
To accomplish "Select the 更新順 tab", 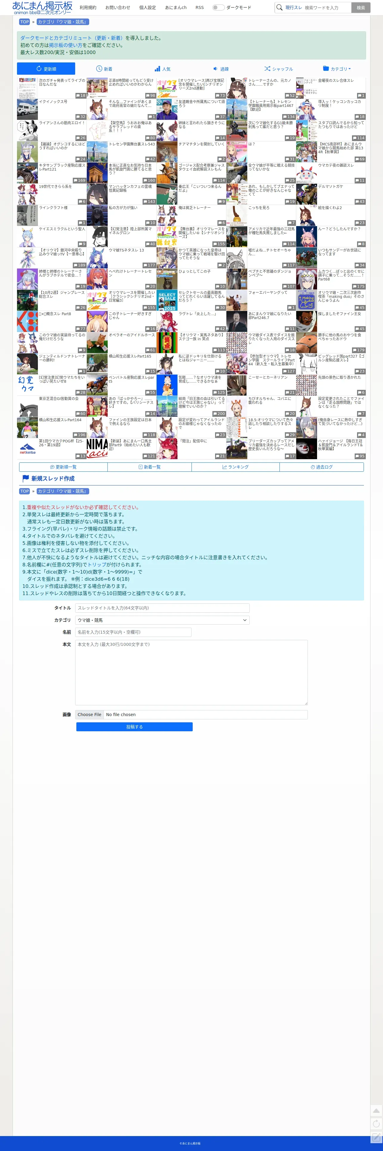I will 46,69.
